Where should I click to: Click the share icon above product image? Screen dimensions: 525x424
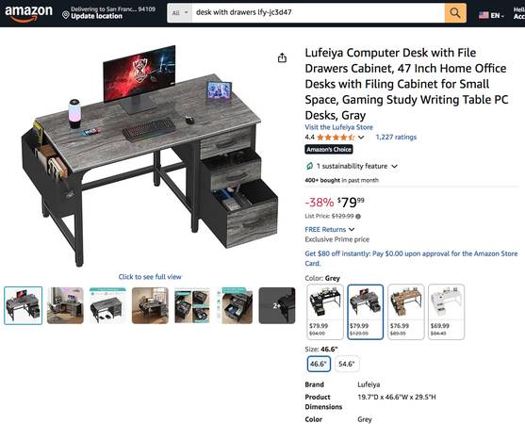[282, 57]
